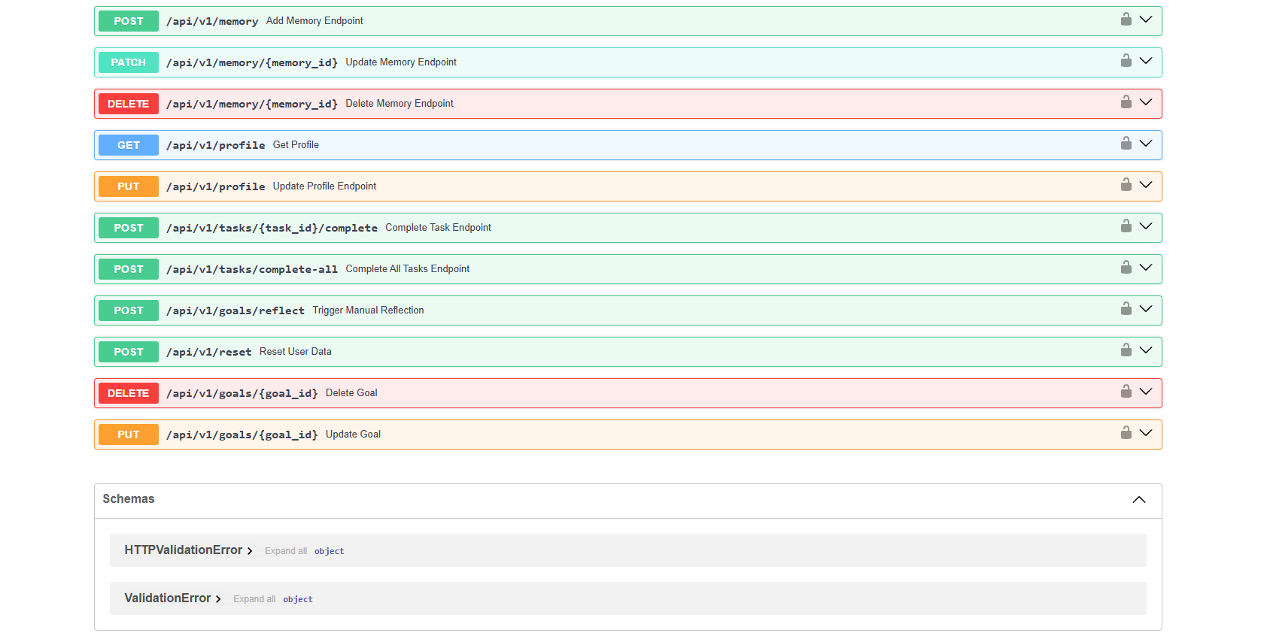Open POST /api/v1/memory operation

click(628, 21)
